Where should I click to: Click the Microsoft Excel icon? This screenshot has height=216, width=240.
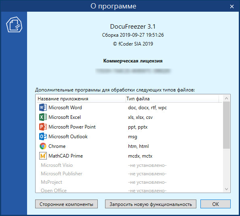tap(43, 117)
